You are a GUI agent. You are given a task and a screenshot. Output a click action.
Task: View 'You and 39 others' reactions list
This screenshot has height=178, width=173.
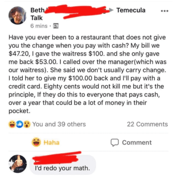click(59, 124)
